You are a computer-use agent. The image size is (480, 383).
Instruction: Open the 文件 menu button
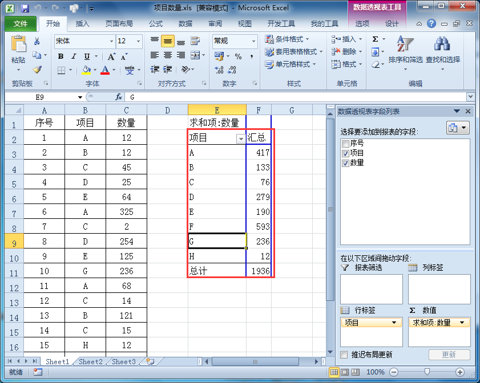point(21,24)
